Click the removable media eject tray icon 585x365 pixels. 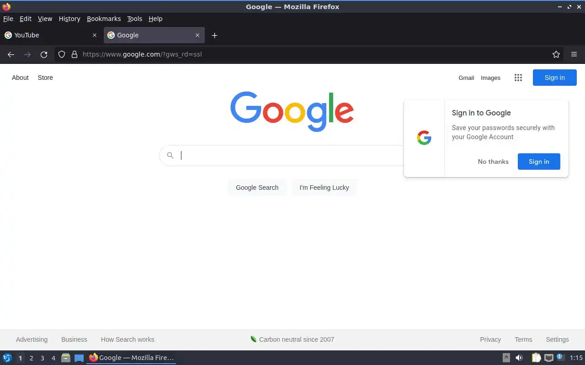pyautogui.click(x=506, y=358)
